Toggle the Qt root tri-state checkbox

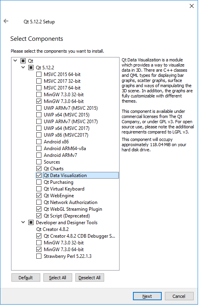click(x=23, y=61)
